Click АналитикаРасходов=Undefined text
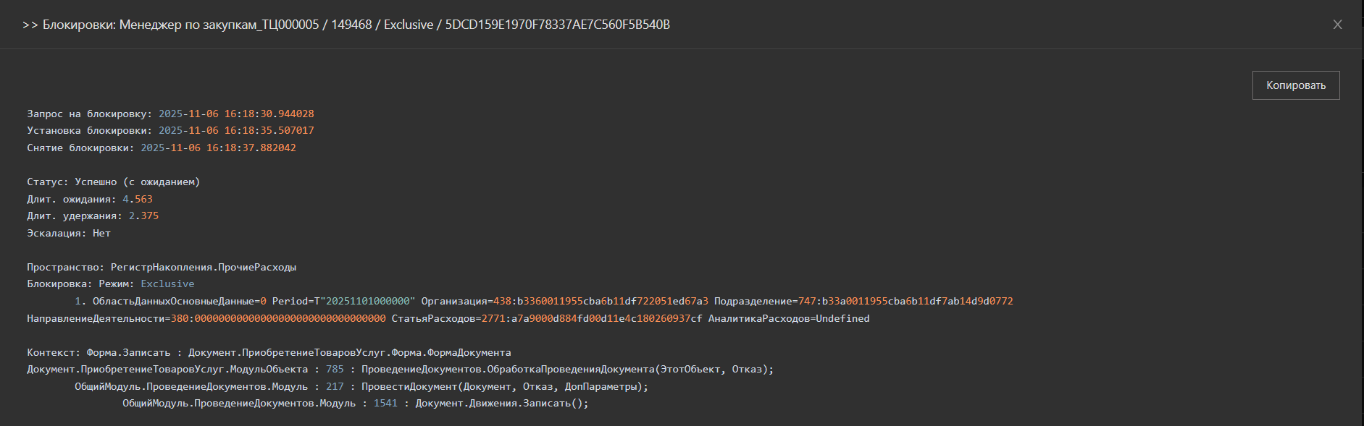Viewport: 1364px width, 426px height. (x=788, y=319)
